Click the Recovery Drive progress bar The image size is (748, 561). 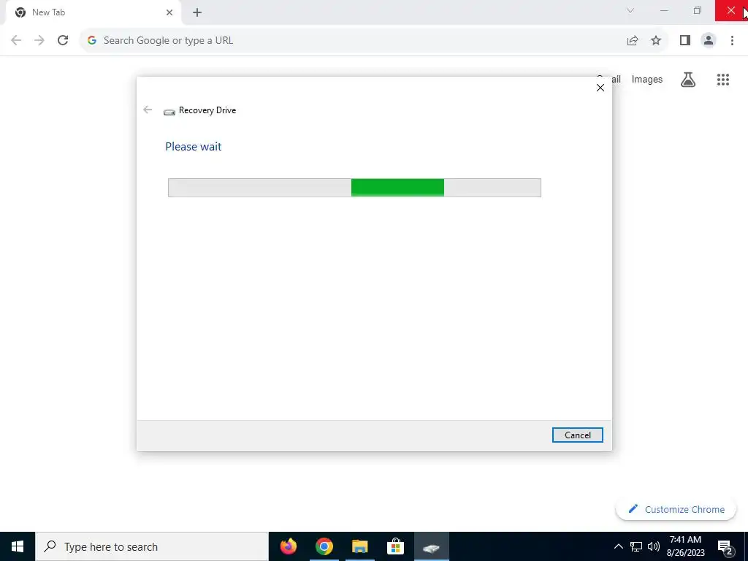(354, 188)
